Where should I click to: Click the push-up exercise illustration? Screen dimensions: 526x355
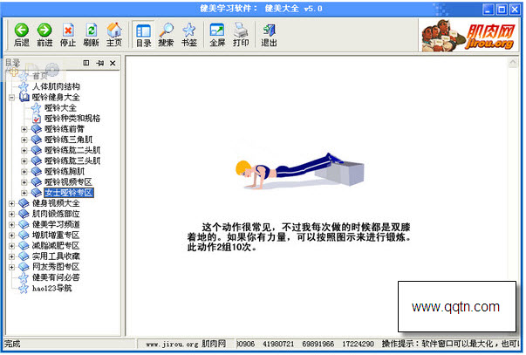[300, 171]
